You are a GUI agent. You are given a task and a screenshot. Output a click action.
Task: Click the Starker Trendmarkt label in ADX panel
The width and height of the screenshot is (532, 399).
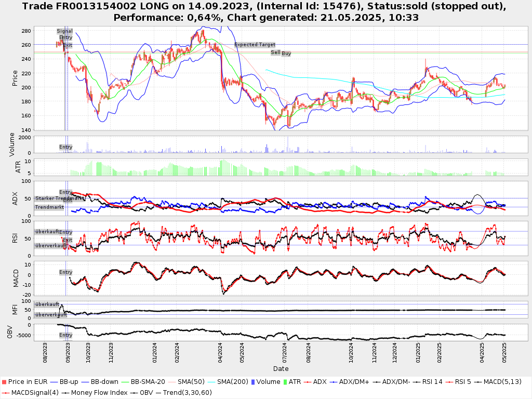(58, 198)
